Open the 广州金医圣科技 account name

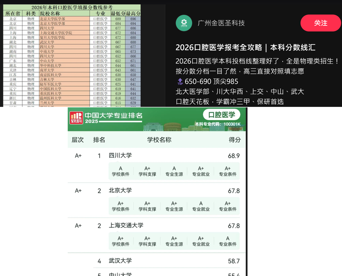tap(221, 23)
